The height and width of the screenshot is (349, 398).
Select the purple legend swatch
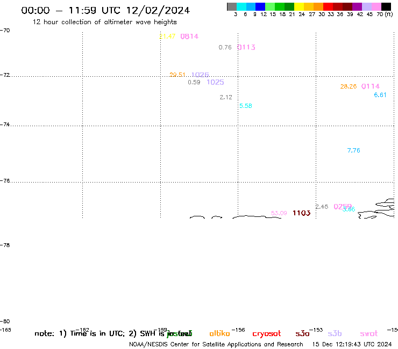point(357,7)
